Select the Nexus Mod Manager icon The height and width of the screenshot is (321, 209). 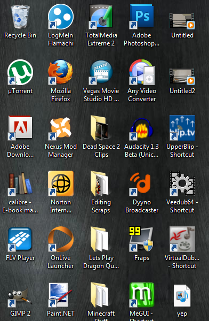coord(61,128)
